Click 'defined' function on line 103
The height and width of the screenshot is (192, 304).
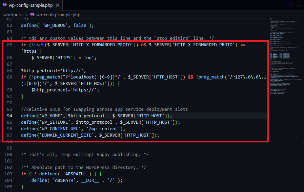click(x=48, y=174)
